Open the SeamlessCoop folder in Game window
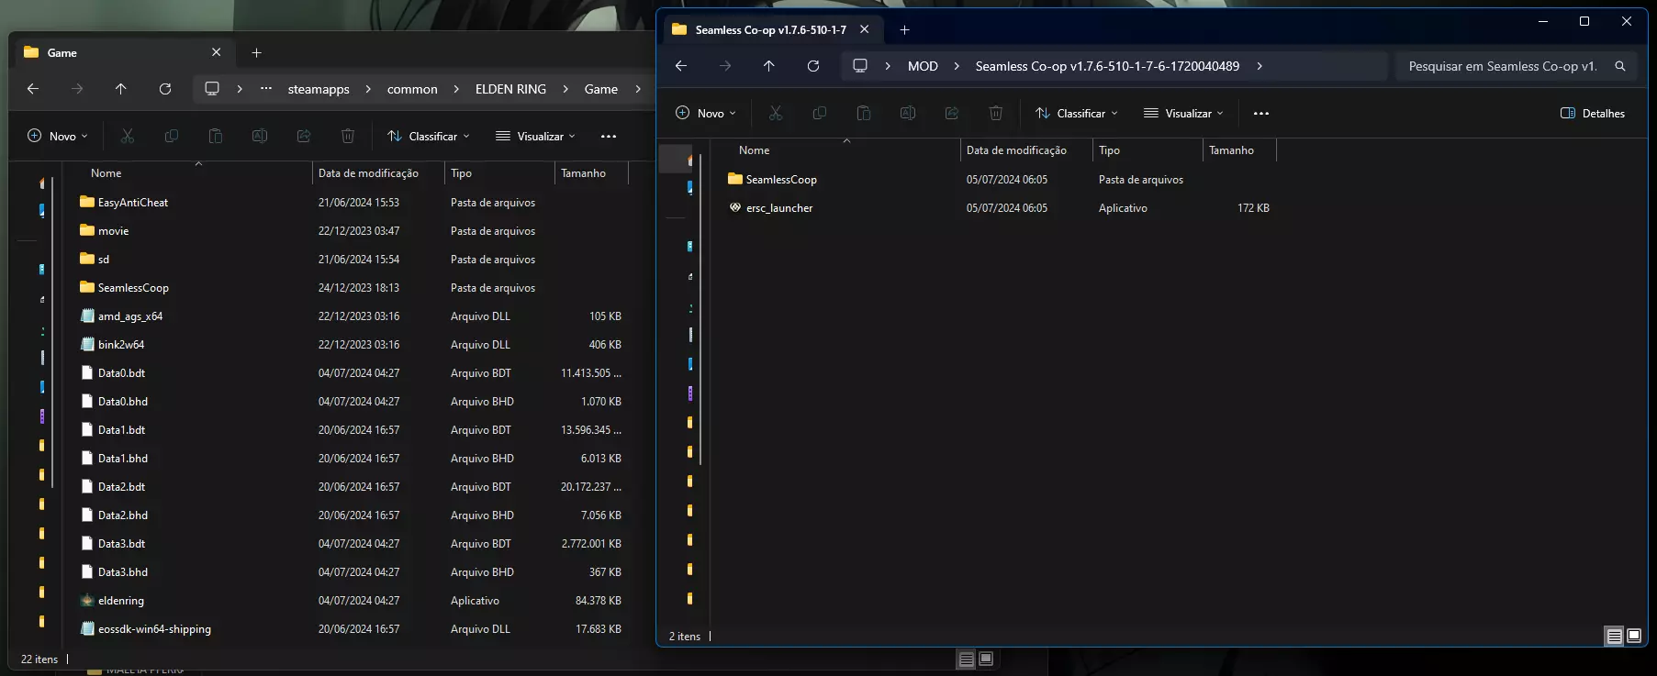1657x676 pixels. (x=132, y=288)
